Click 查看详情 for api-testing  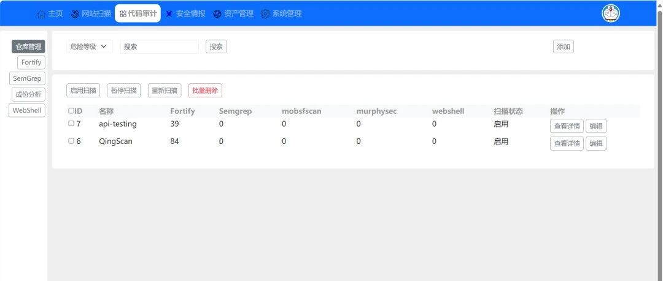567,126
